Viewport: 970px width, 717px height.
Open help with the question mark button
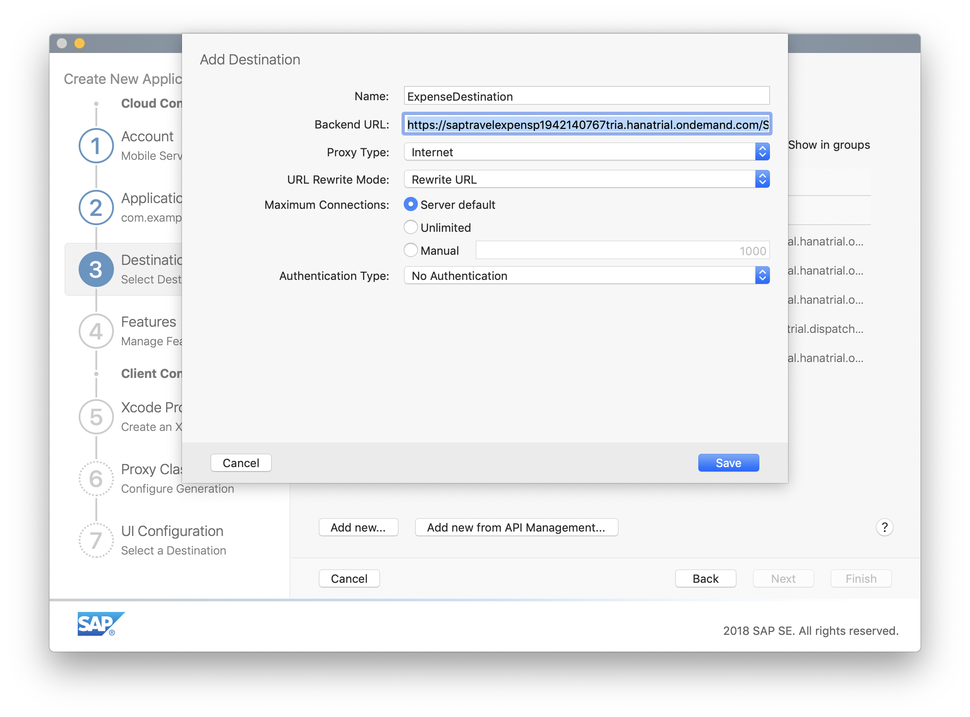click(884, 527)
